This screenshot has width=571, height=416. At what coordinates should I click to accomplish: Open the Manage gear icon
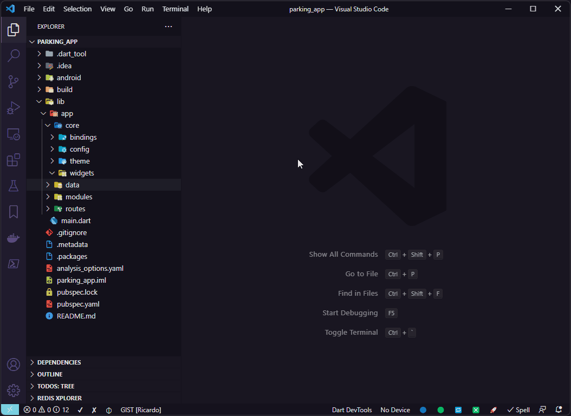(14, 391)
